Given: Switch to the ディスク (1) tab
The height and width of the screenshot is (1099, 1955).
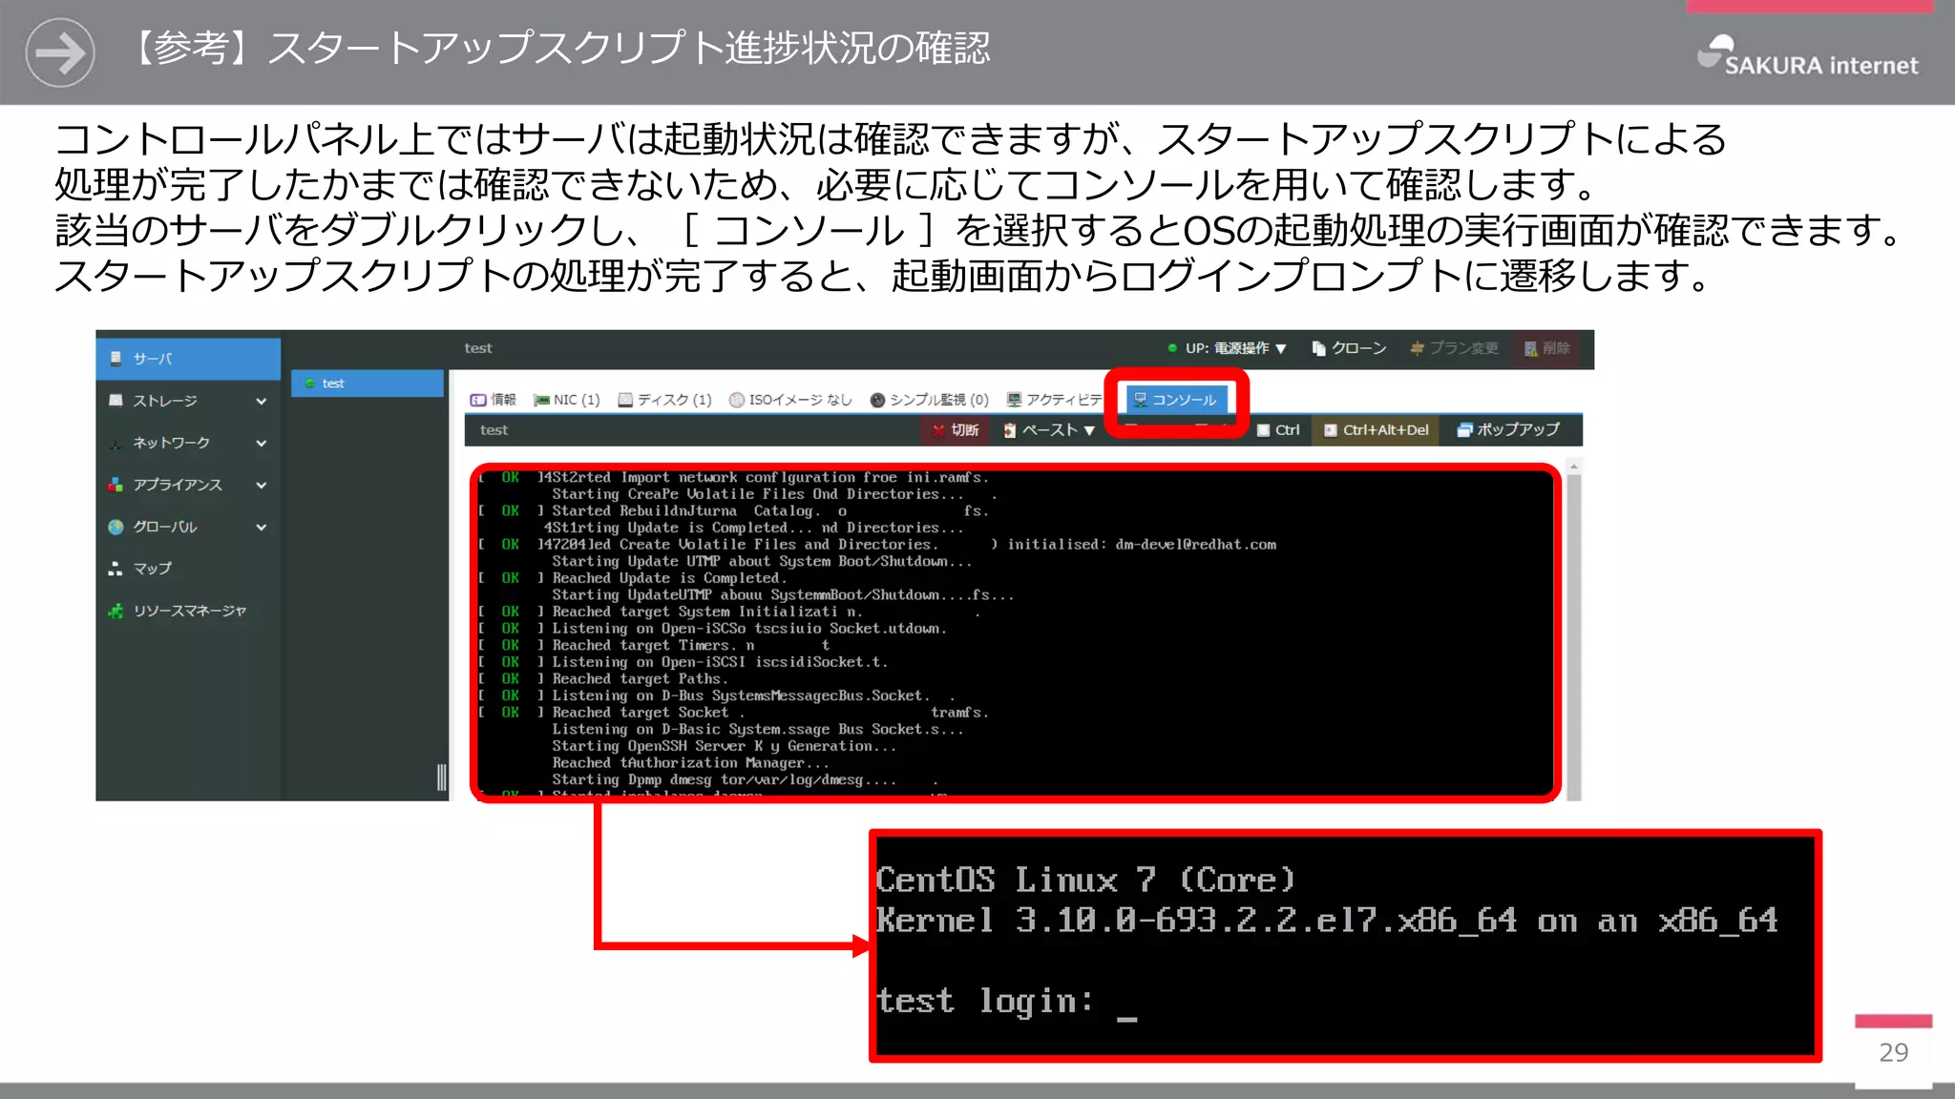Looking at the screenshot, I should point(665,400).
